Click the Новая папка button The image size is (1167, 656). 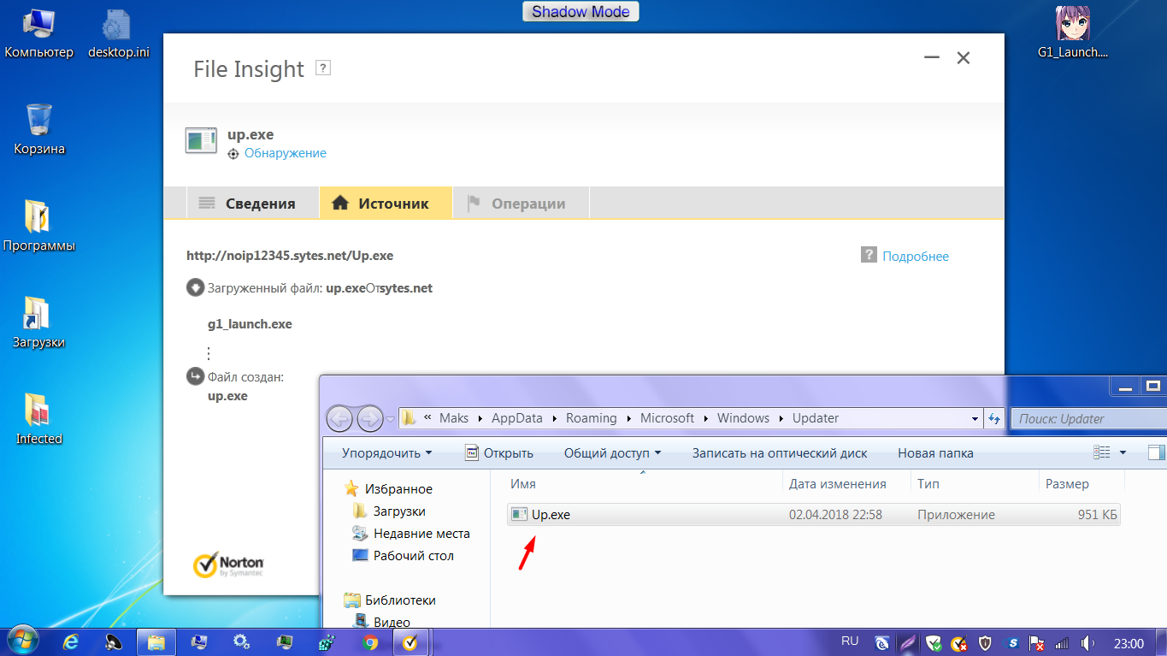934,453
